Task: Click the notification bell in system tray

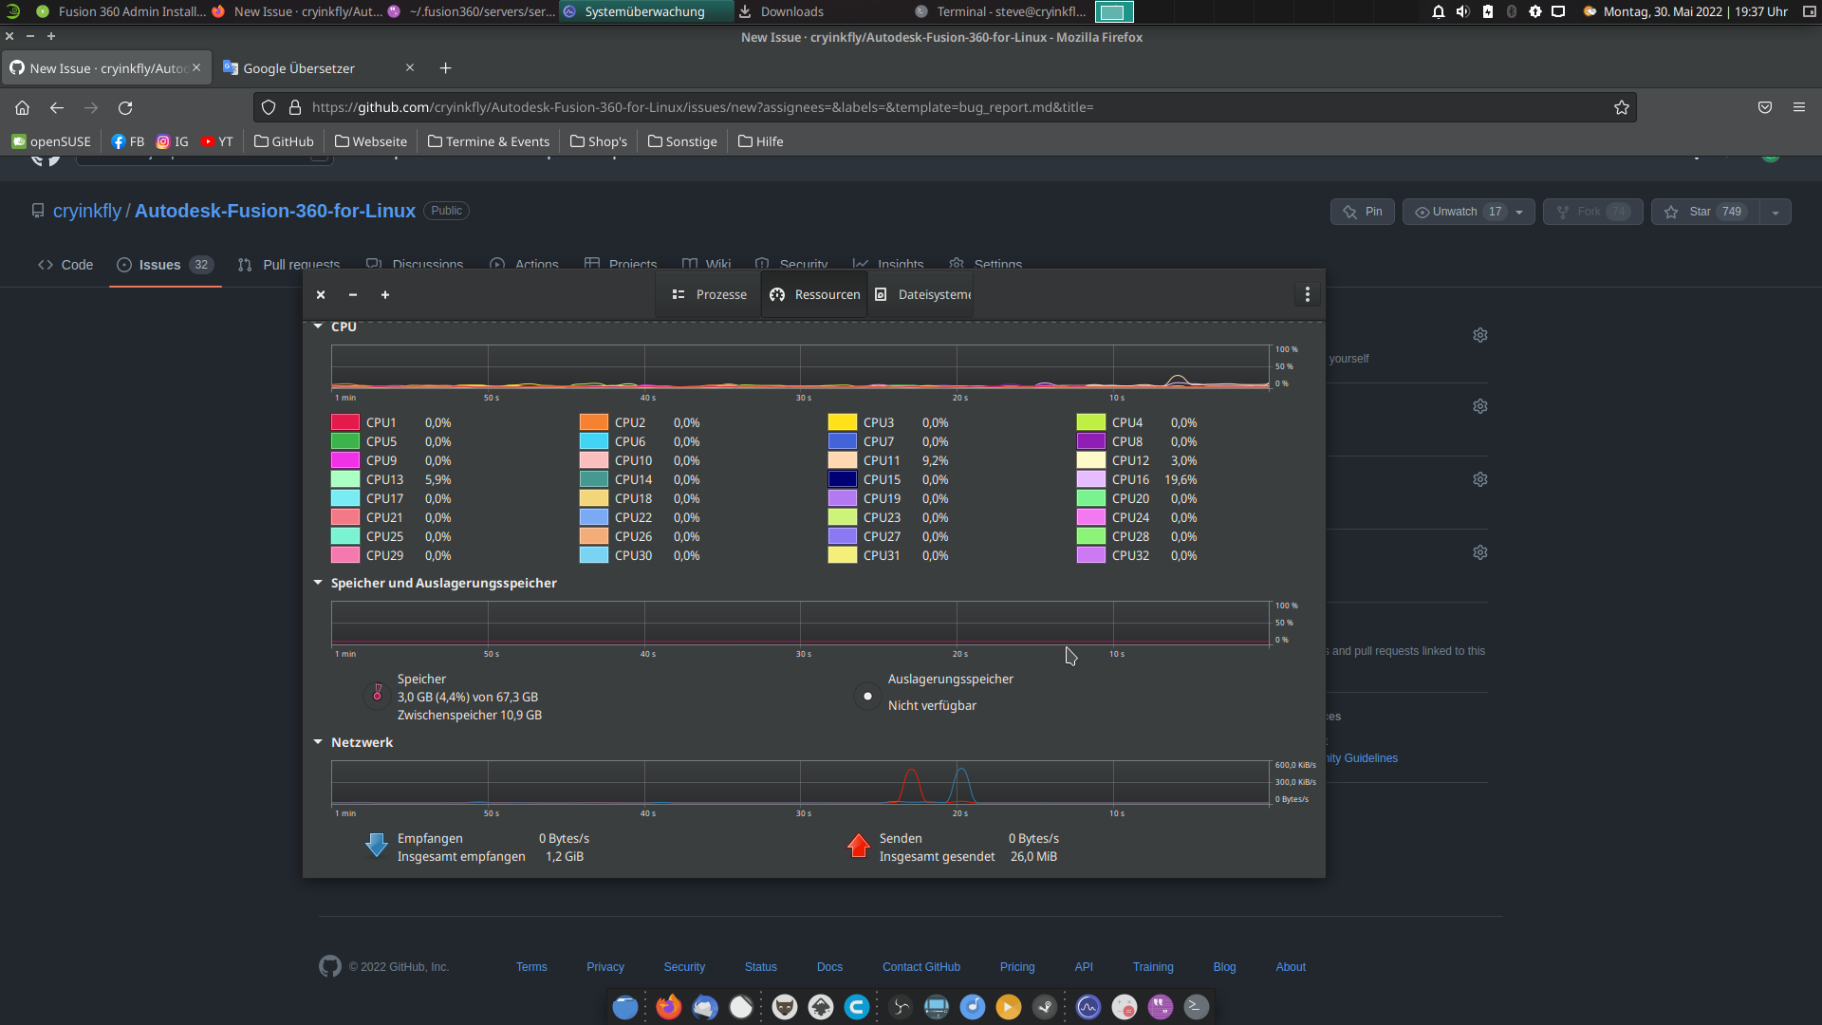Action: [1438, 11]
